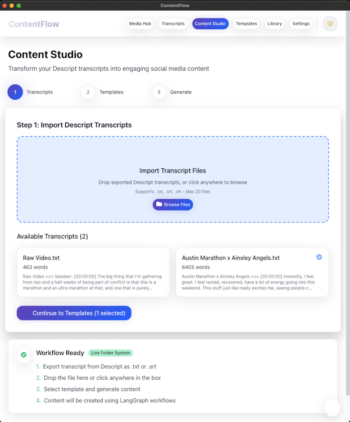The image size is (350, 422).
Task: Click the step 2 Templates circle
Action: point(88,92)
